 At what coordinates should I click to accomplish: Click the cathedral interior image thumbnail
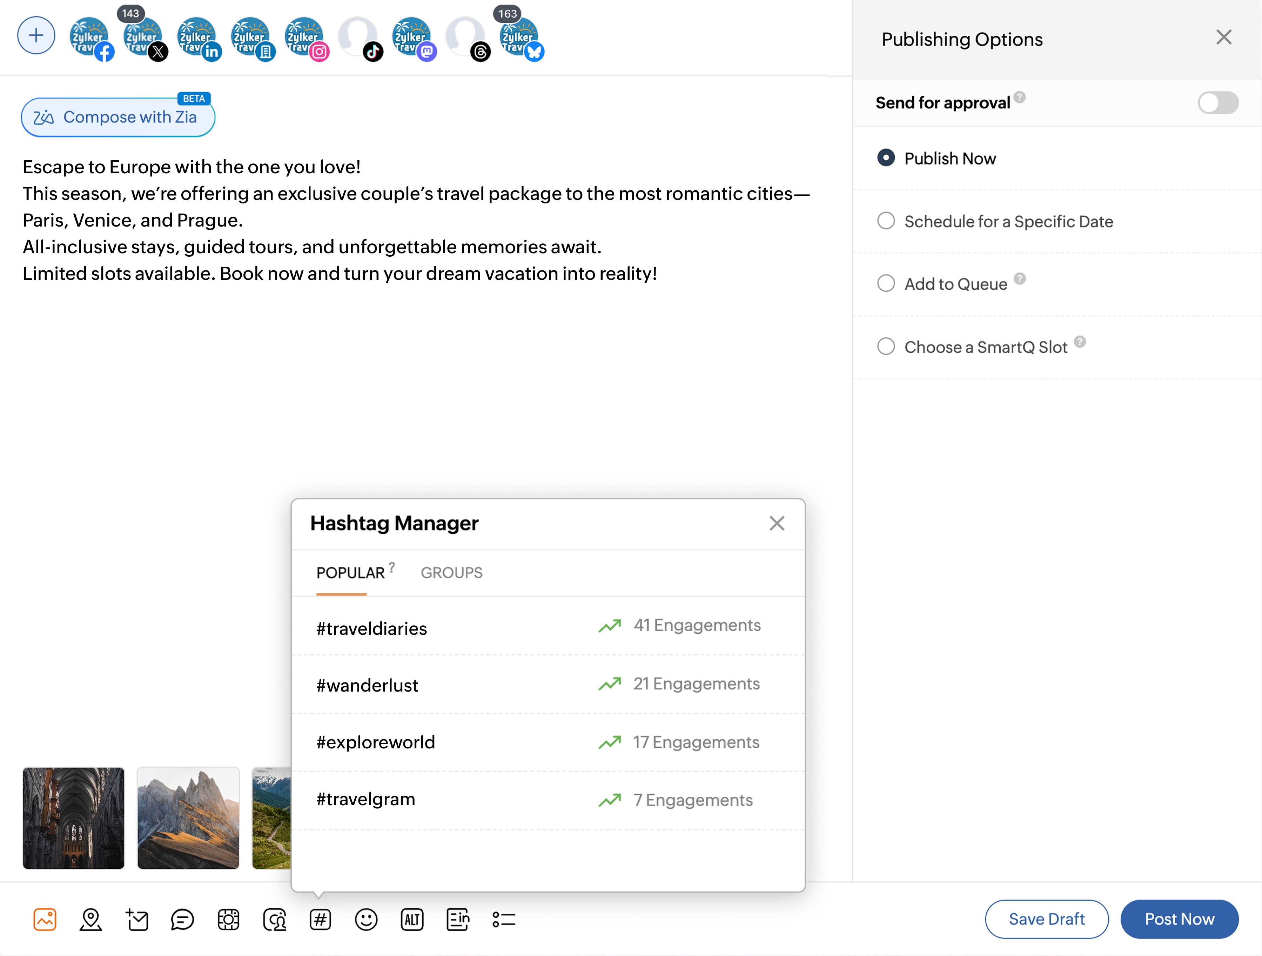click(x=74, y=818)
